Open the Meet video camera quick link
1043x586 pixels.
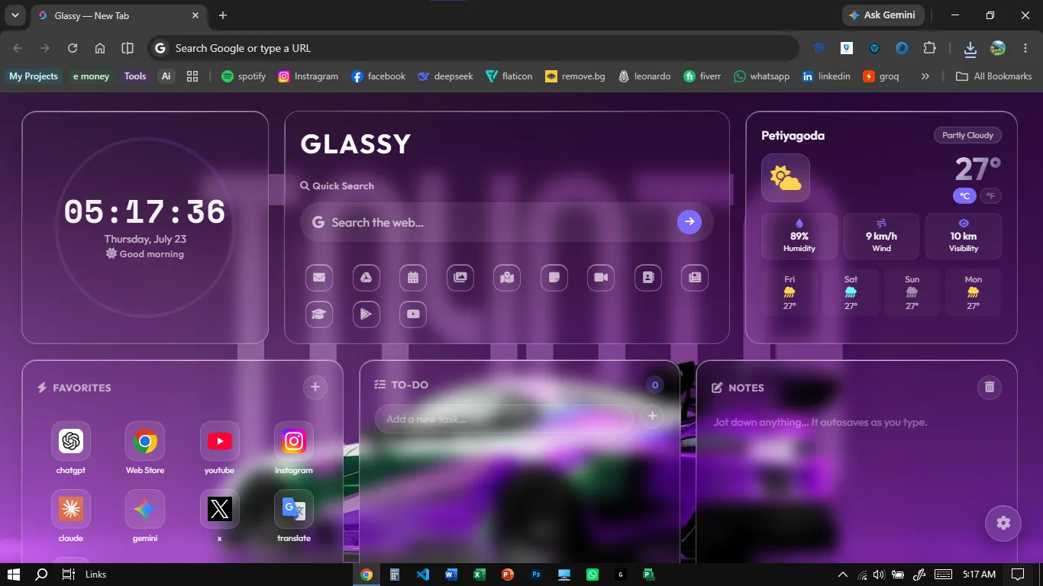click(x=601, y=278)
